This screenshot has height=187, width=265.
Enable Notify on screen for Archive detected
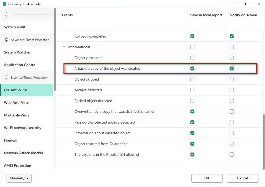[232, 90]
